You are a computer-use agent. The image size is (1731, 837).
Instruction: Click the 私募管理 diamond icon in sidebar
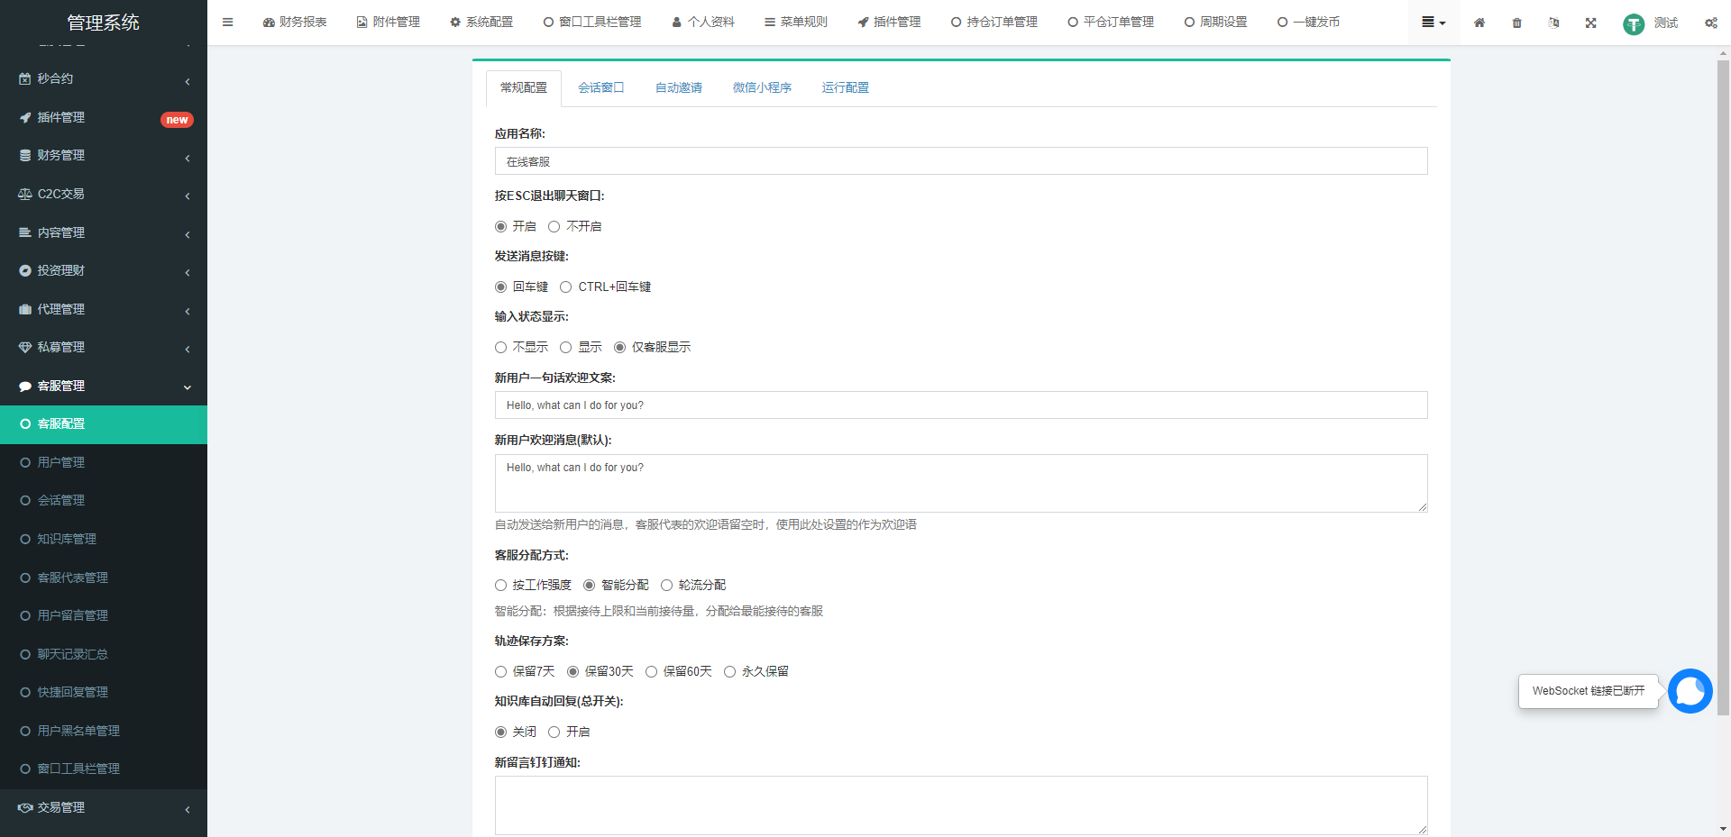click(25, 348)
